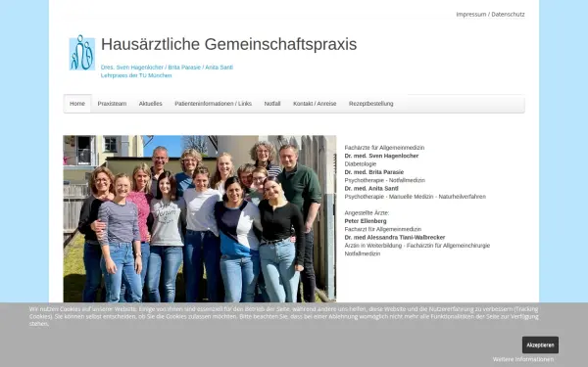Click the name Dr. med. Sven Hagenlocher
588x367 pixels.
[x=381, y=156]
